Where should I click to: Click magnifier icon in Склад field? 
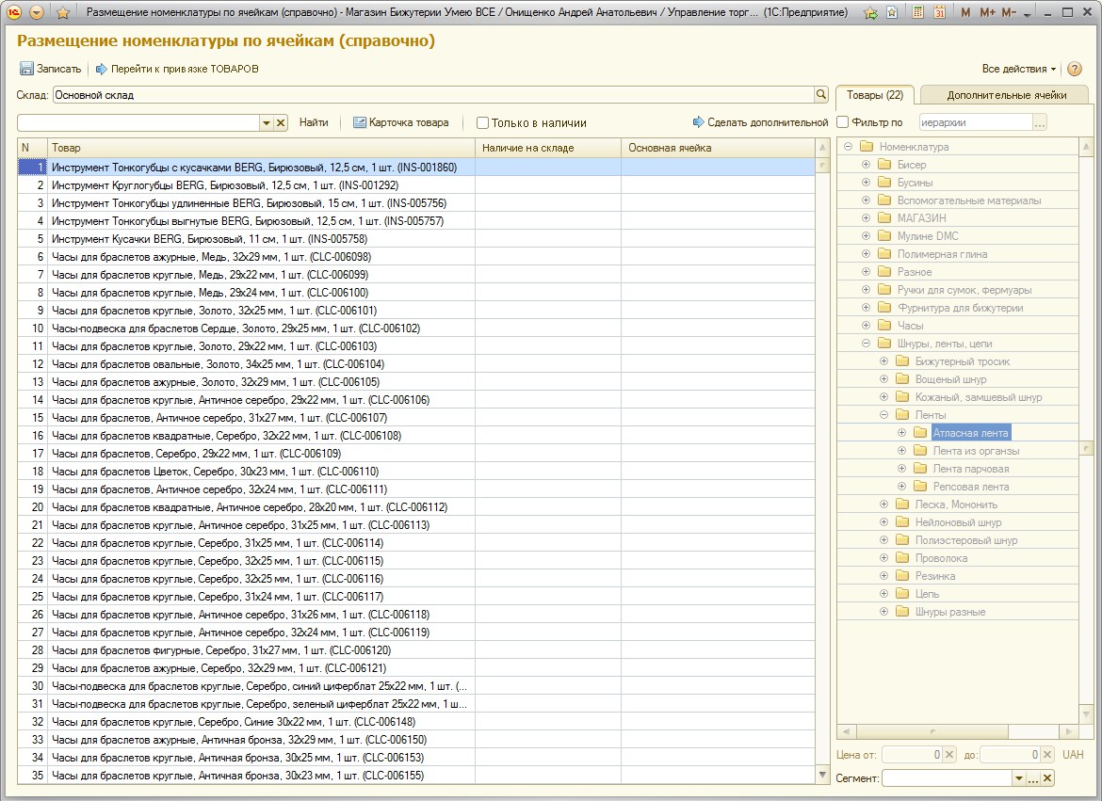click(820, 95)
